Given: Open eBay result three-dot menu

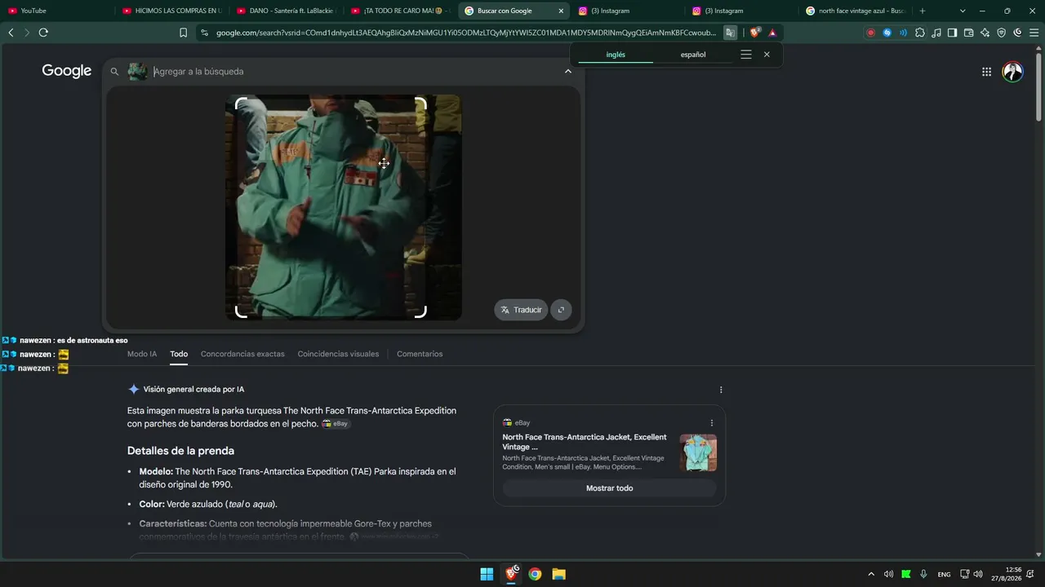Looking at the screenshot, I should [x=712, y=423].
